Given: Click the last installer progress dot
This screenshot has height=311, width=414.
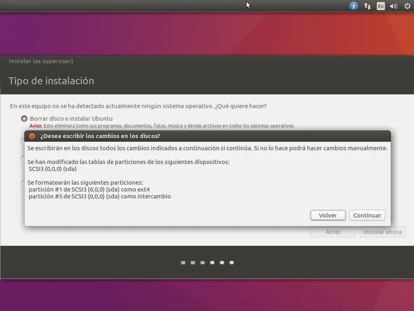Looking at the screenshot, I should (x=232, y=262).
